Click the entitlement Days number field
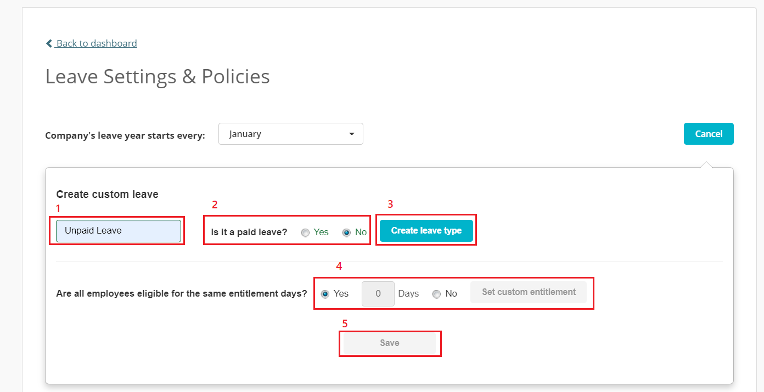This screenshot has height=392, width=764. tap(378, 294)
